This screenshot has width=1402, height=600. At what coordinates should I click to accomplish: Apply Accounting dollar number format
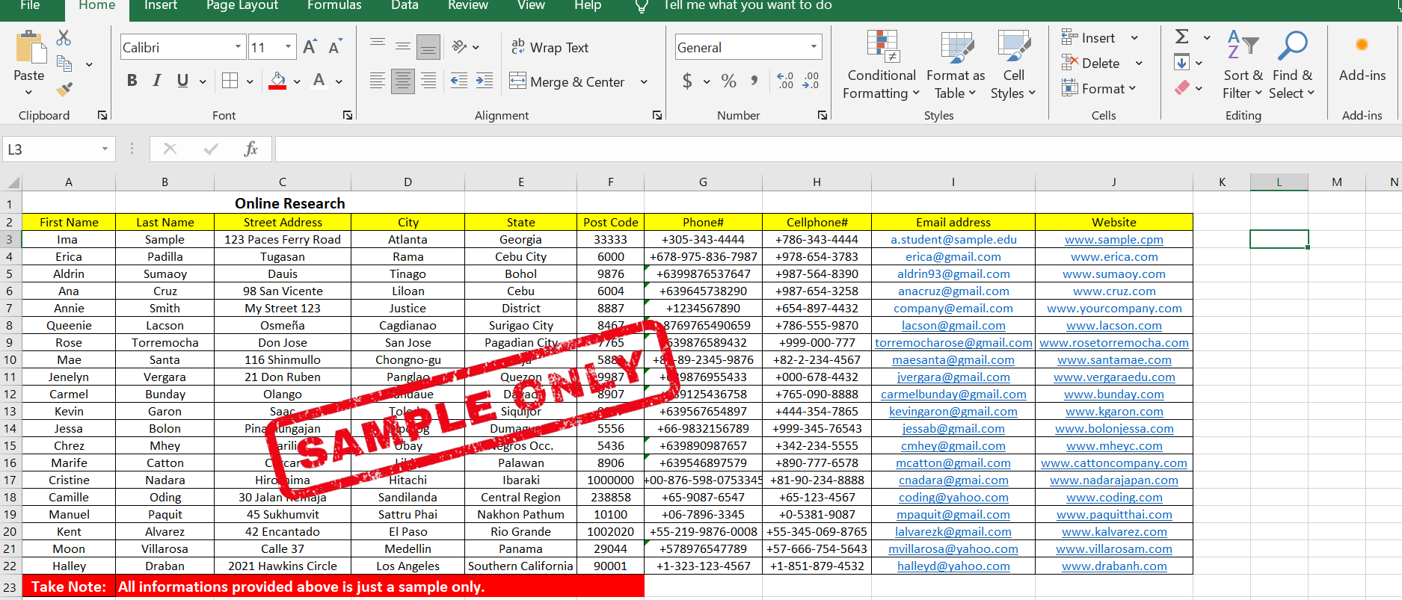pos(687,81)
